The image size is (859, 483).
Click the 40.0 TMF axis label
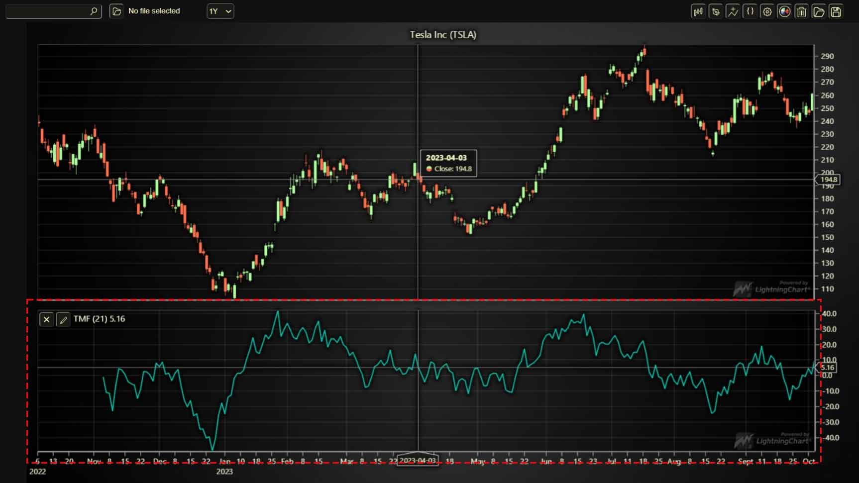[x=829, y=314]
